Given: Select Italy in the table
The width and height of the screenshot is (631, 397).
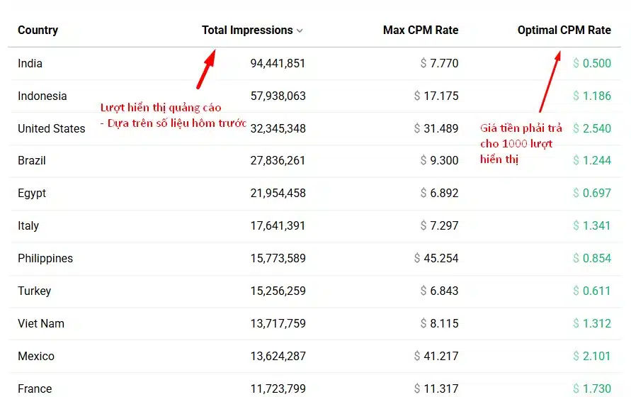Looking at the screenshot, I should (x=28, y=226).
